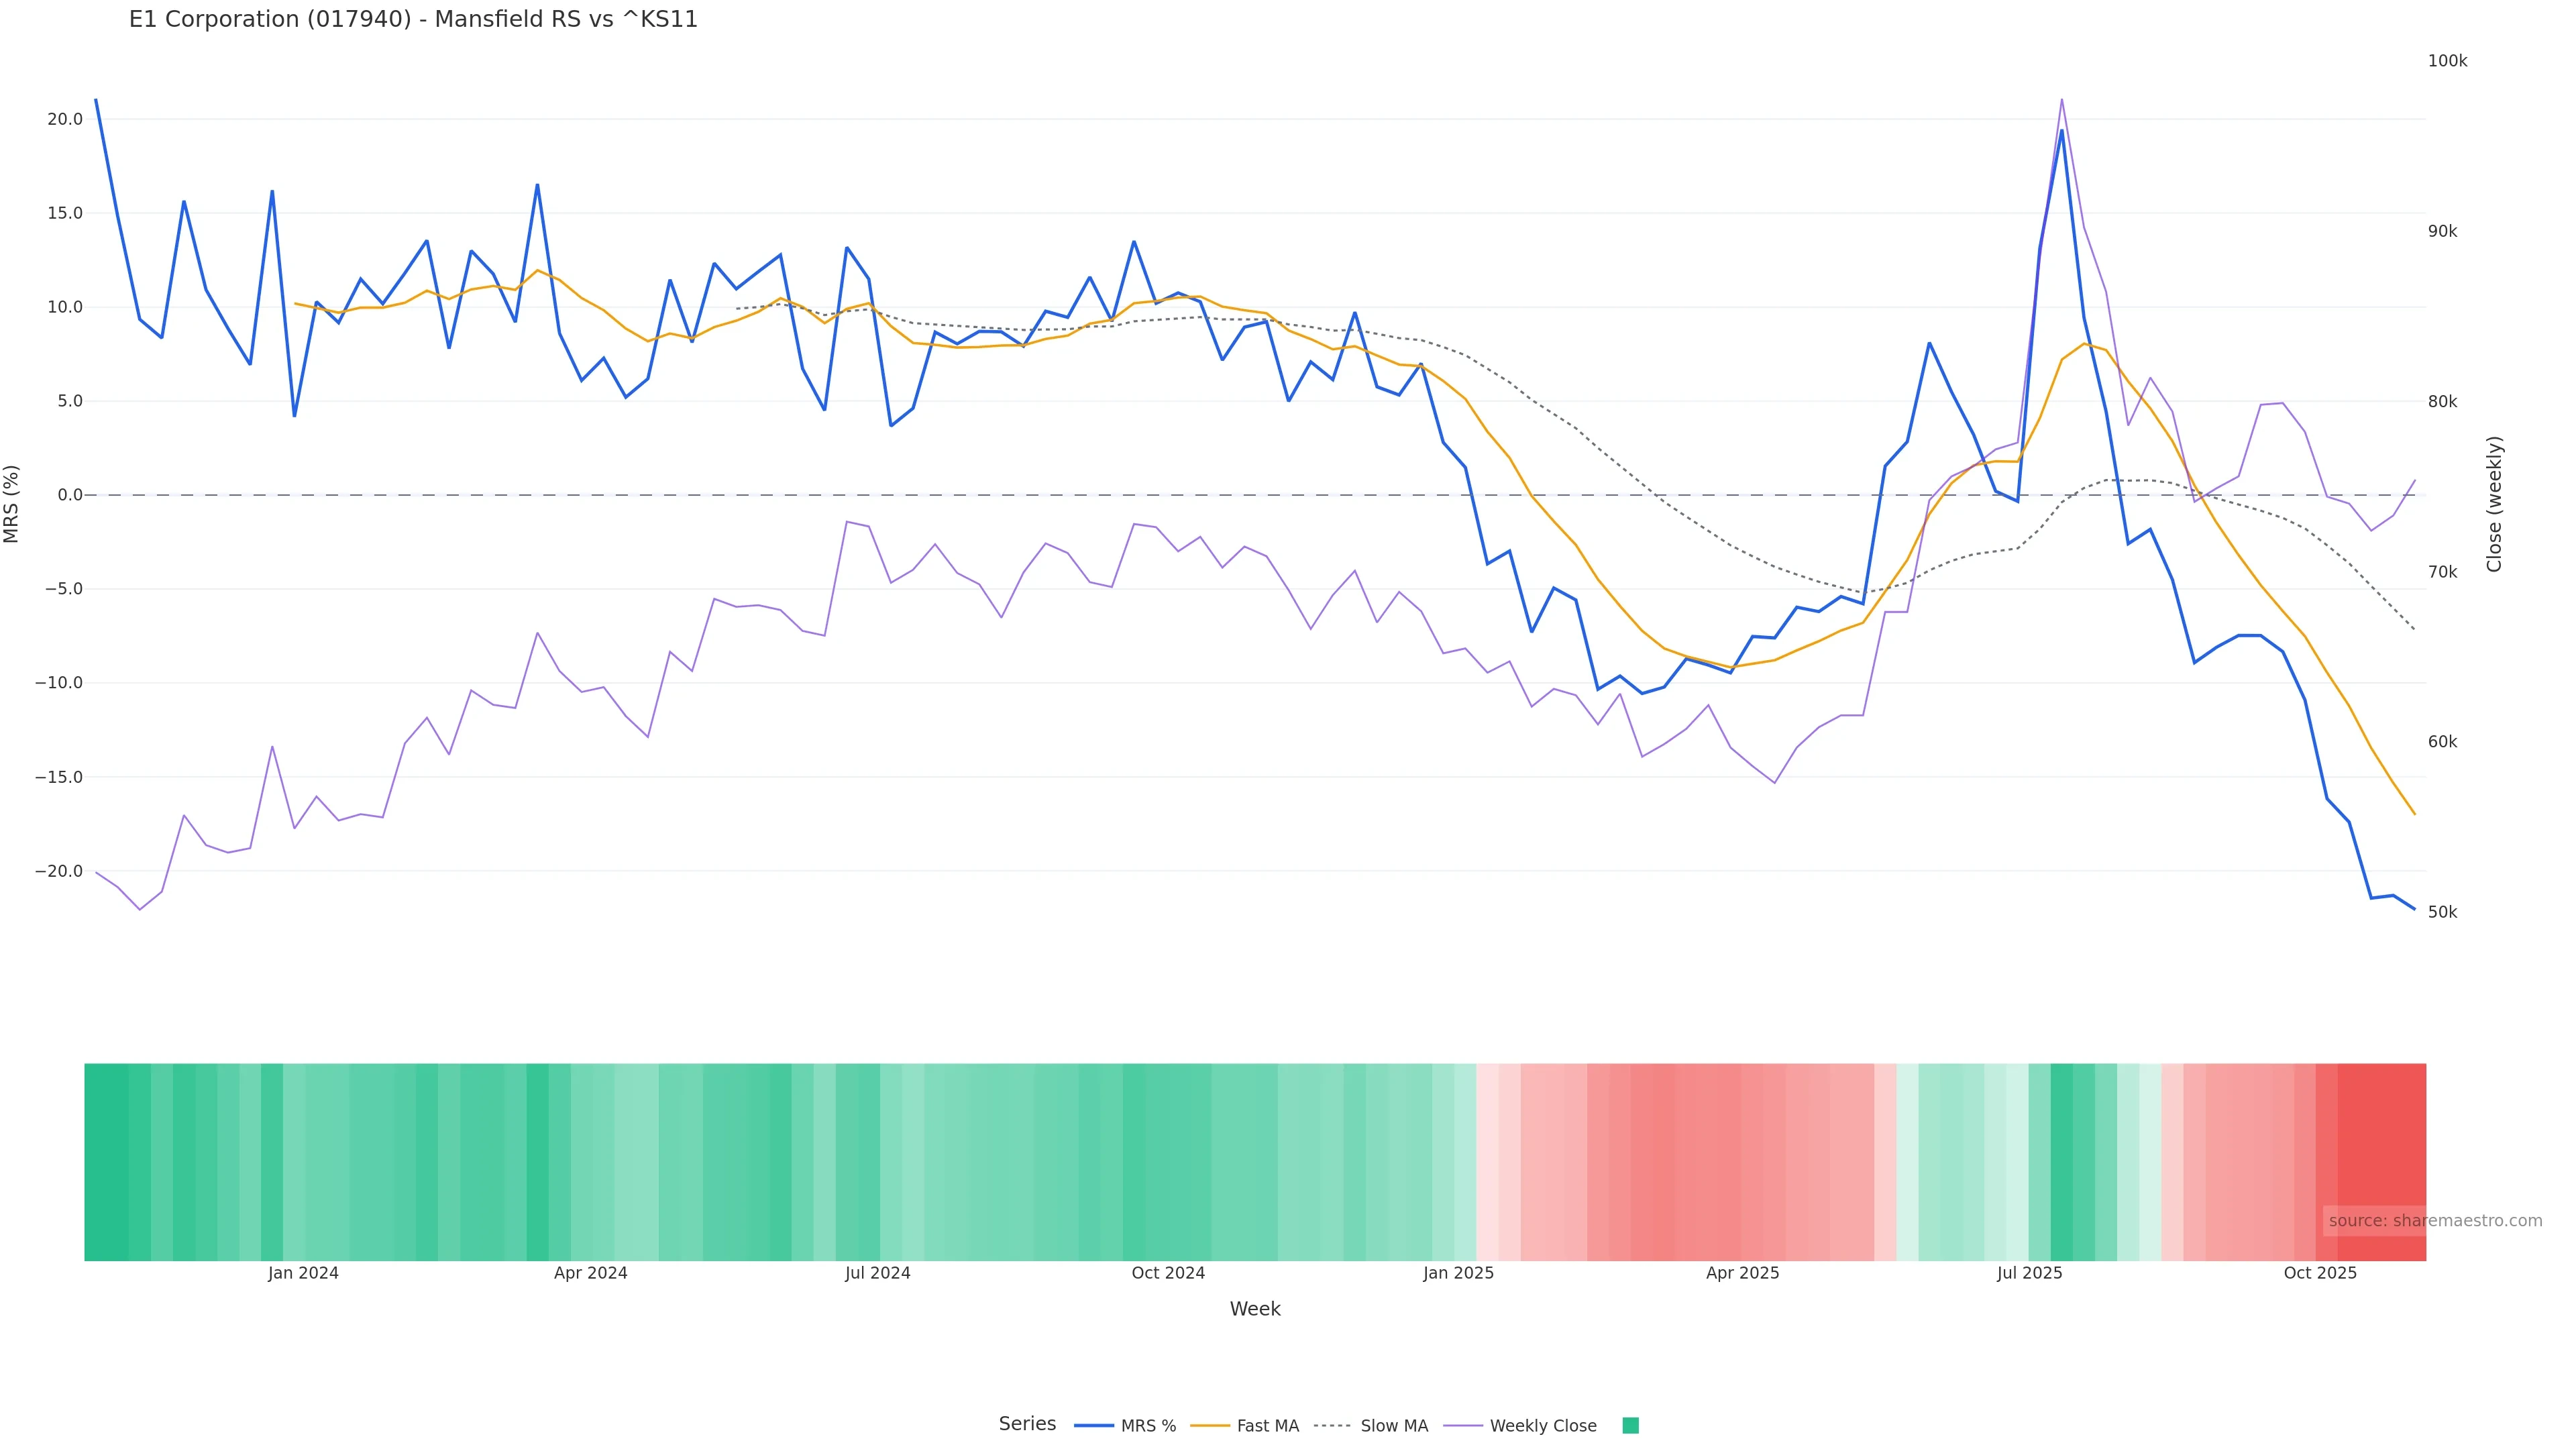This screenshot has width=2576, height=1449.
Task: Click the green square legend swatch
Action: click(x=1630, y=1426)
